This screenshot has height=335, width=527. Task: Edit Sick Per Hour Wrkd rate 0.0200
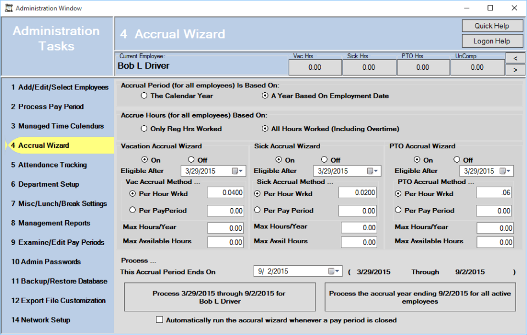pos(357,193)
